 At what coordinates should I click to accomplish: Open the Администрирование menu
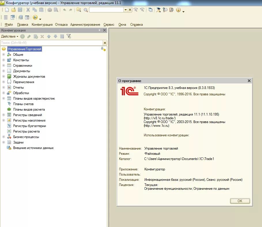[x=85, y=25]
